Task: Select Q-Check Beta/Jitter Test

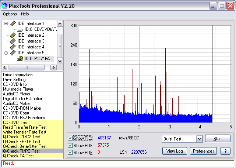Action: (32, 146)
